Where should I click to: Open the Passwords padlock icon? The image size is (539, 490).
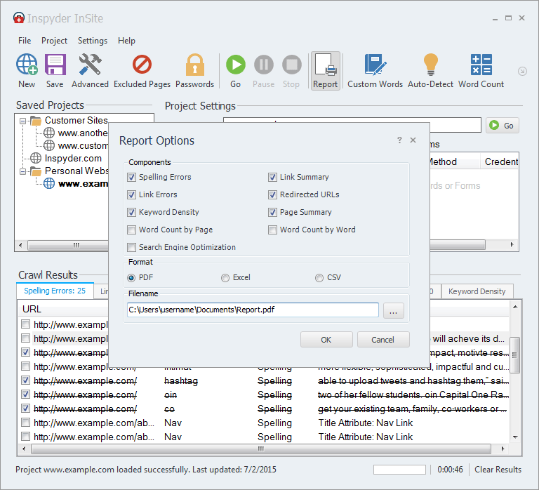pos(195,65)
